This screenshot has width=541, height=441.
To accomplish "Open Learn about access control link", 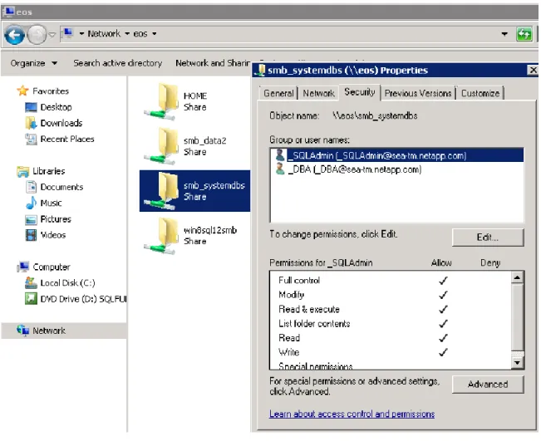I will 352,414.
